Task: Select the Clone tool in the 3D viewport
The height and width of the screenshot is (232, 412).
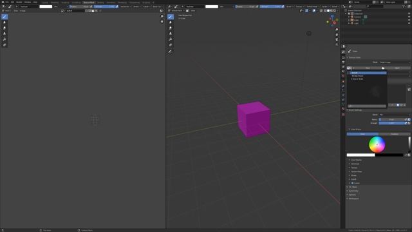Action: [171, 34]
